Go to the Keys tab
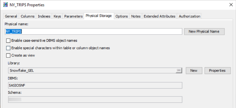Image resolution: width=236 pixels, height=108 pixels. [57, 16]
